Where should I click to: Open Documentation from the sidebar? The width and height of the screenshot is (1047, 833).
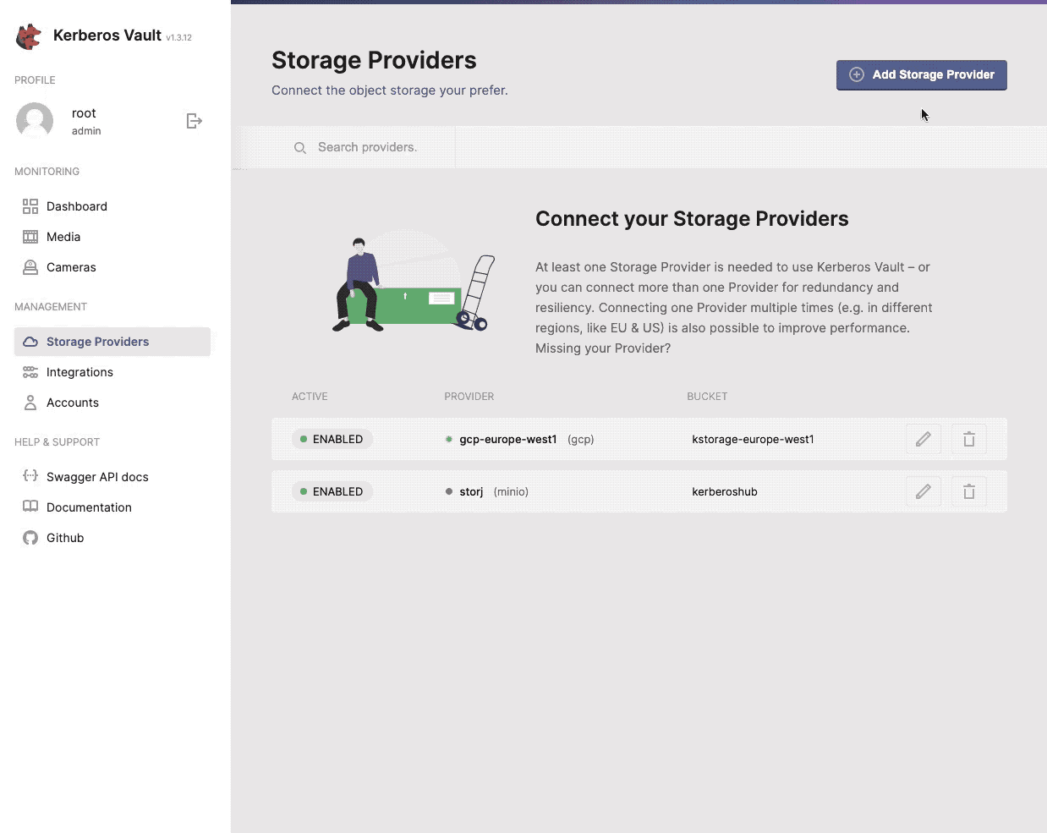click(x=90, y=507)
